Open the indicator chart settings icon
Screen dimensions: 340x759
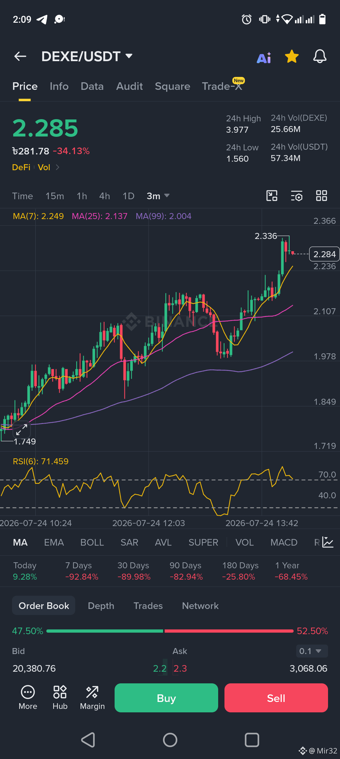[328, 542]
